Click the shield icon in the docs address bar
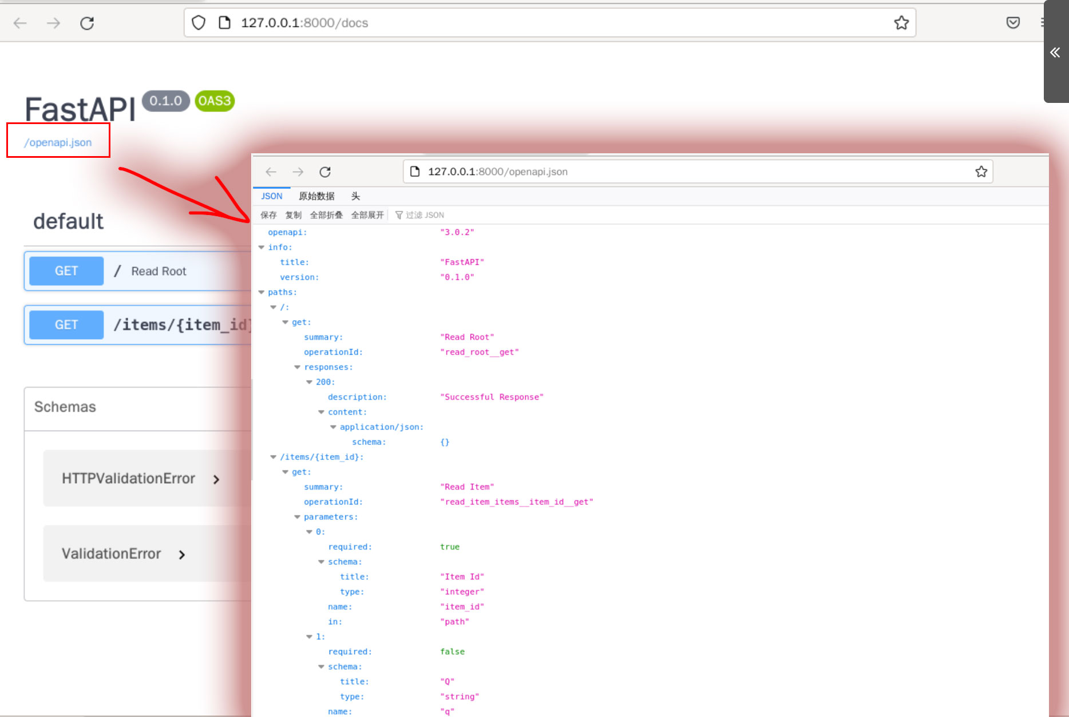This screenshot has height=717, width=1069. [x=199, y=23]
